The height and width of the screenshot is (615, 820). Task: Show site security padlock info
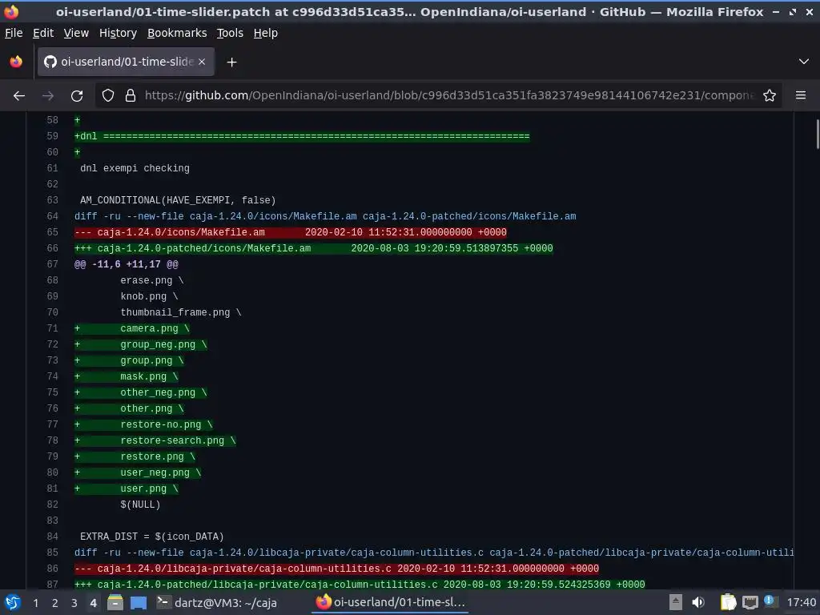click(131, 96)
